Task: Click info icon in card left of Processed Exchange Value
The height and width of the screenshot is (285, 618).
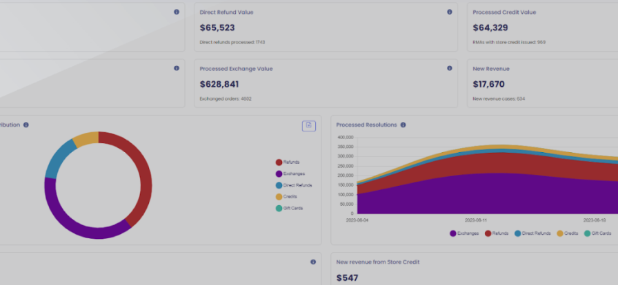Action: click(x=177, y=68)
